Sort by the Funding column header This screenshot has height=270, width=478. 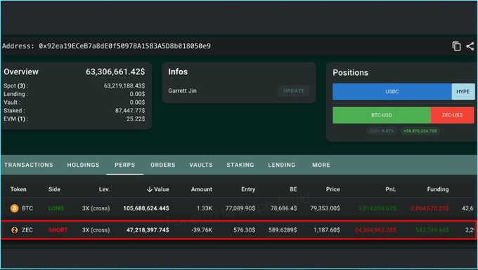[x=438, y=189]
